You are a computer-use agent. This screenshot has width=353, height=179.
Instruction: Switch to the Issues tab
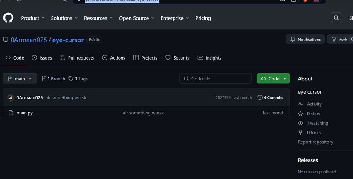(x=42, y=58)
